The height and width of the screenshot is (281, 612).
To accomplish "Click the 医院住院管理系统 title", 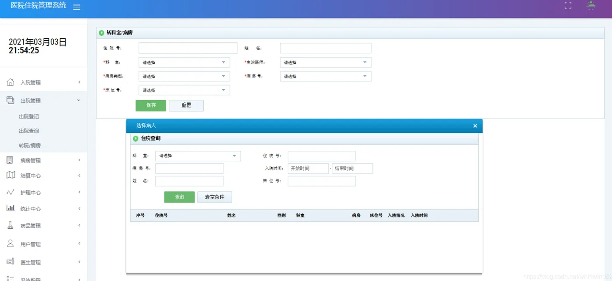I will pyautogui.click(x=38, y=6).
